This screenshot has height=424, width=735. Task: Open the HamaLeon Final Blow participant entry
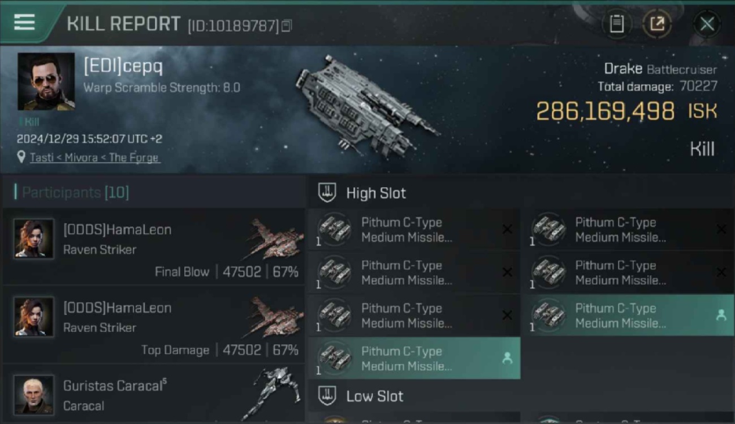153,246
